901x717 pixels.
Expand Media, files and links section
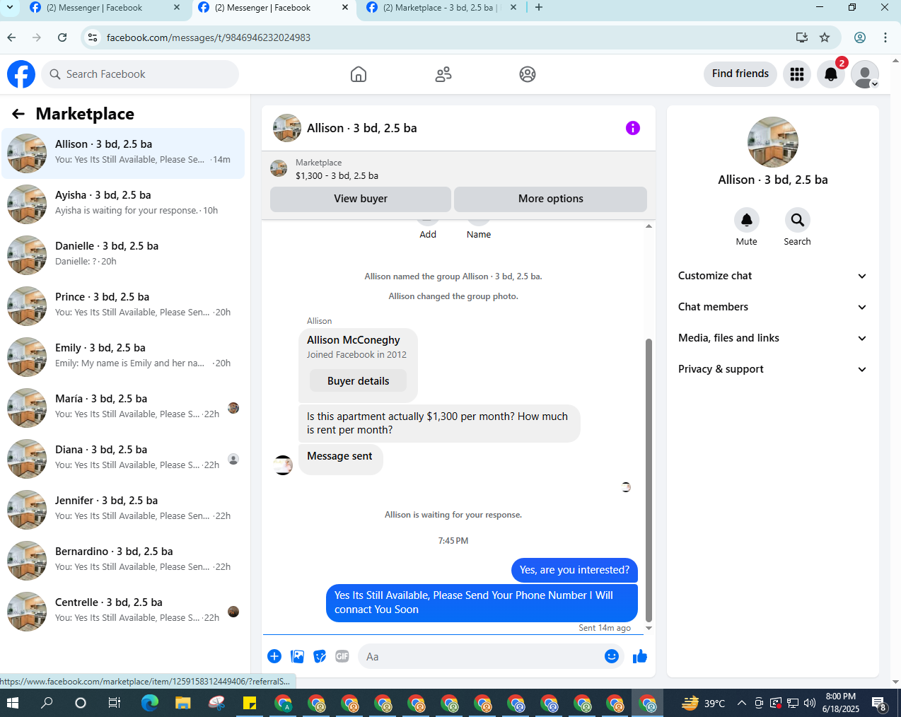[x=772, y=338]
